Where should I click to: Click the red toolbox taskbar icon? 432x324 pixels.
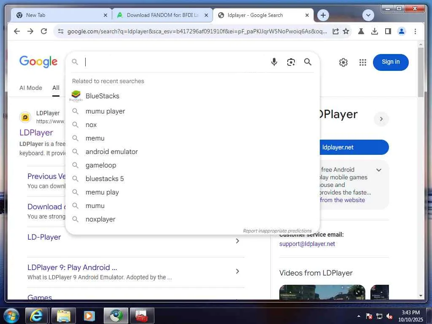[x=142, y=316]
